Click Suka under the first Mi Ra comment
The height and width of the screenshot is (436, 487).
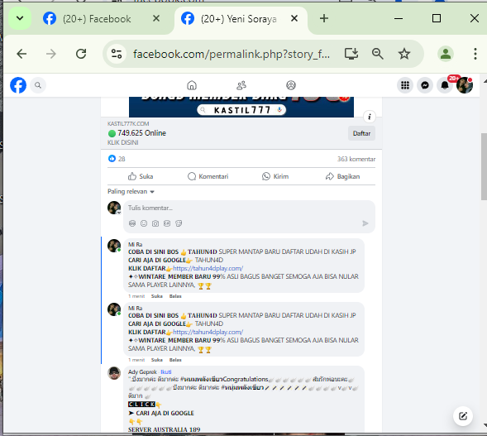(157, 296)
